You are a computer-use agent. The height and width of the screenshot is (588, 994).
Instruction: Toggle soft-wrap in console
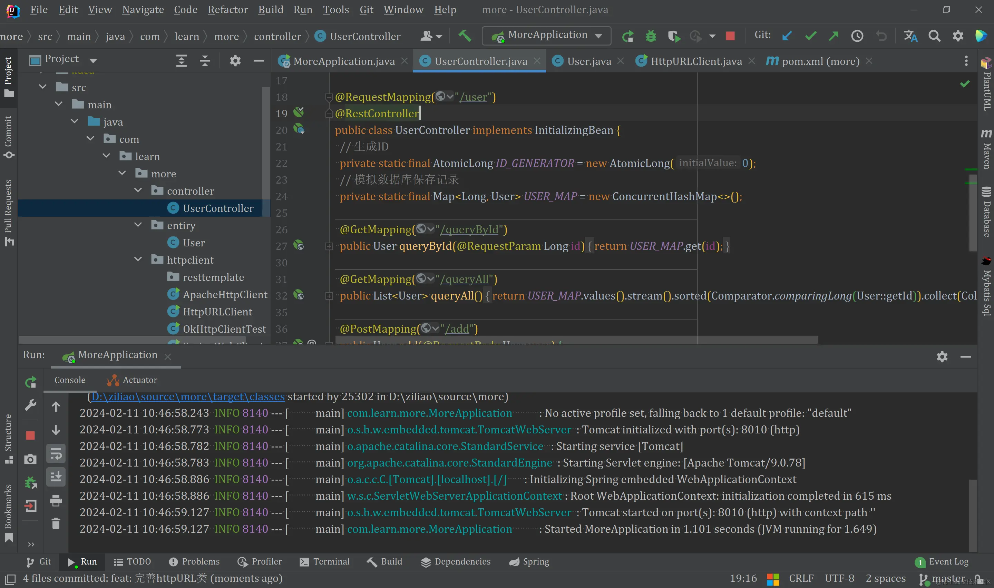coord(56,454)
